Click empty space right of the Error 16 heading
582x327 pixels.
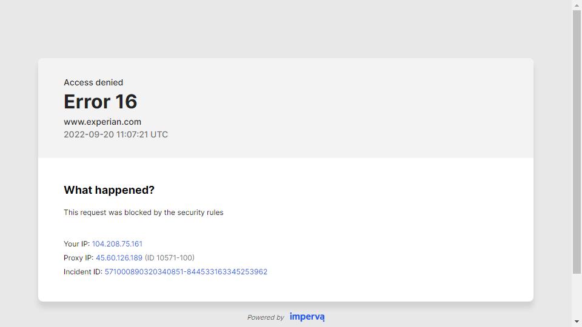click(333, 102)
